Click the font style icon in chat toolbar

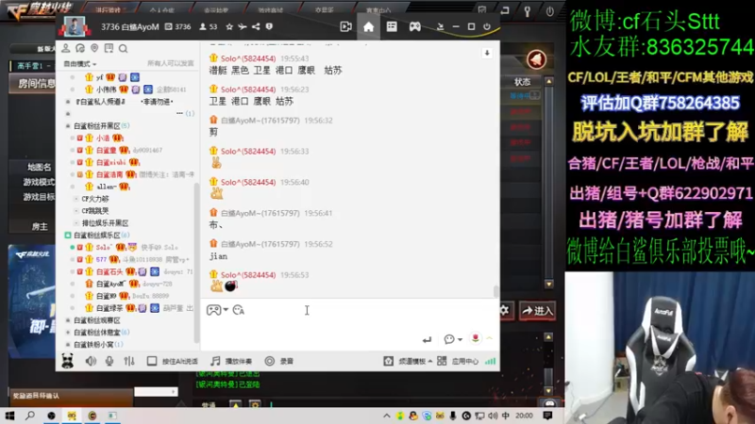239,310
